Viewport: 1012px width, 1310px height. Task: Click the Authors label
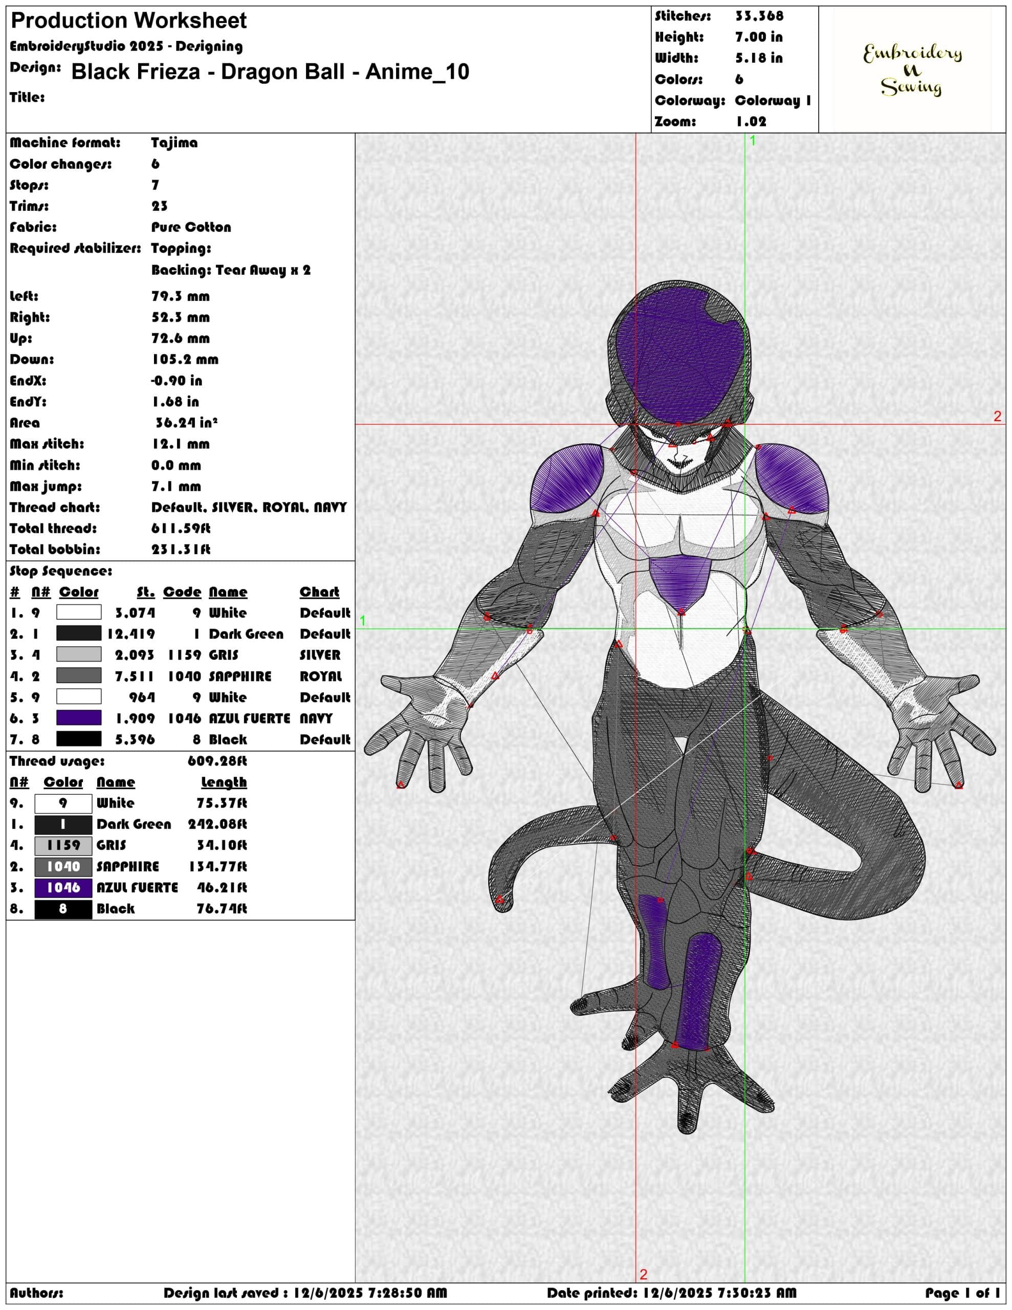click(36, 1293)
